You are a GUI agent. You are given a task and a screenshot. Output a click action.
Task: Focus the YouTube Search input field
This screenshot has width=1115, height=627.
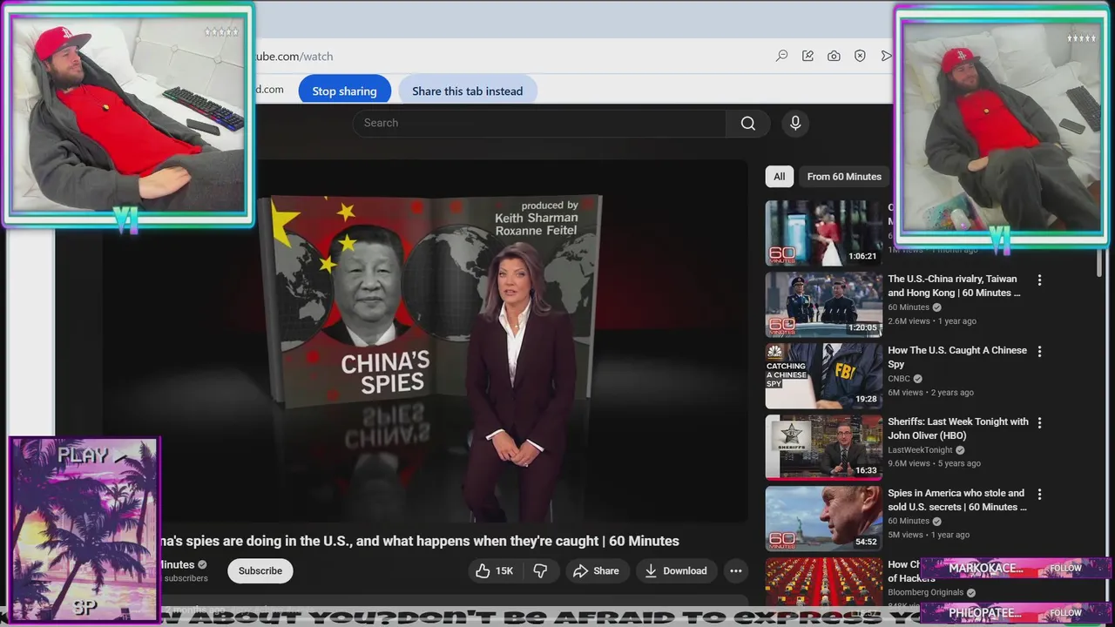tap(539, 123)
